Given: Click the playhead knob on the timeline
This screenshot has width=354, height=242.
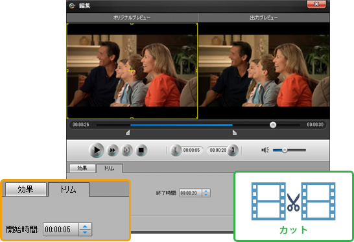Looking at the screenshot, I should pyautogui.click(x=273, y=125).
